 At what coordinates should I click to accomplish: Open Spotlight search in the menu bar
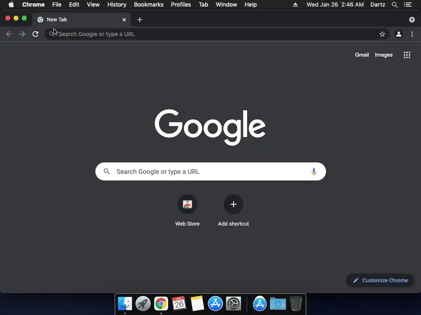(394, 5)
